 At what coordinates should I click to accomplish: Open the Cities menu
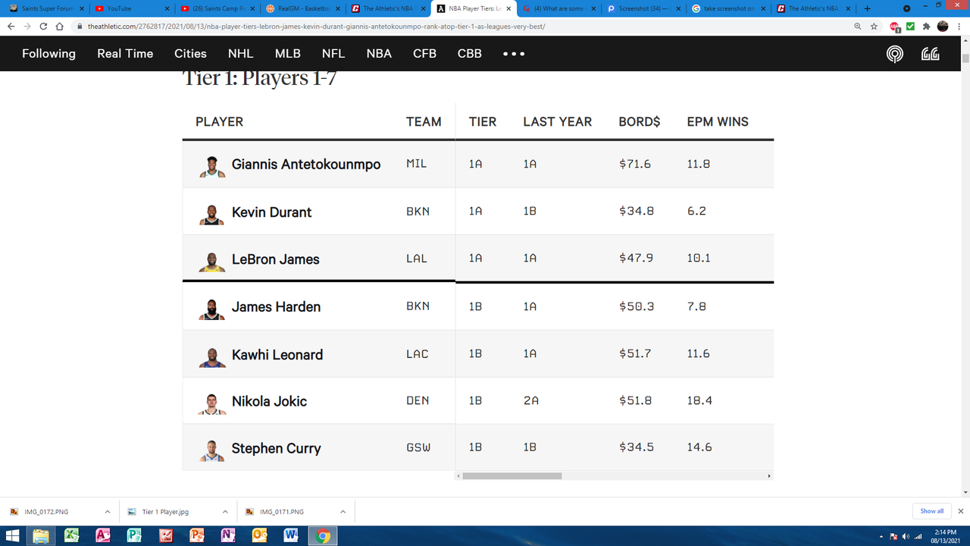pyautogui.click(x=190, y=54)
